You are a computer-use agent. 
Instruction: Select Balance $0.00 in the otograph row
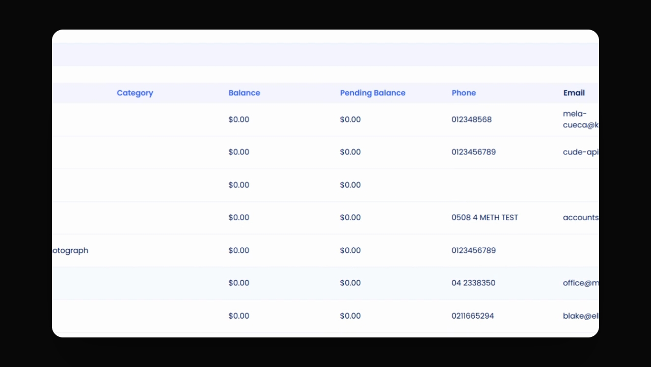238,250
